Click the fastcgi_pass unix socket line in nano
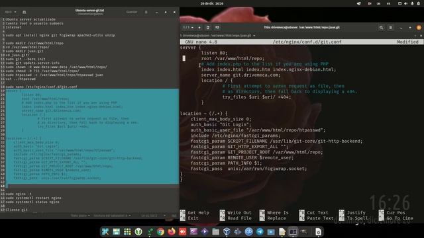The height and width of the screenshot is (238, 424). 249,169
